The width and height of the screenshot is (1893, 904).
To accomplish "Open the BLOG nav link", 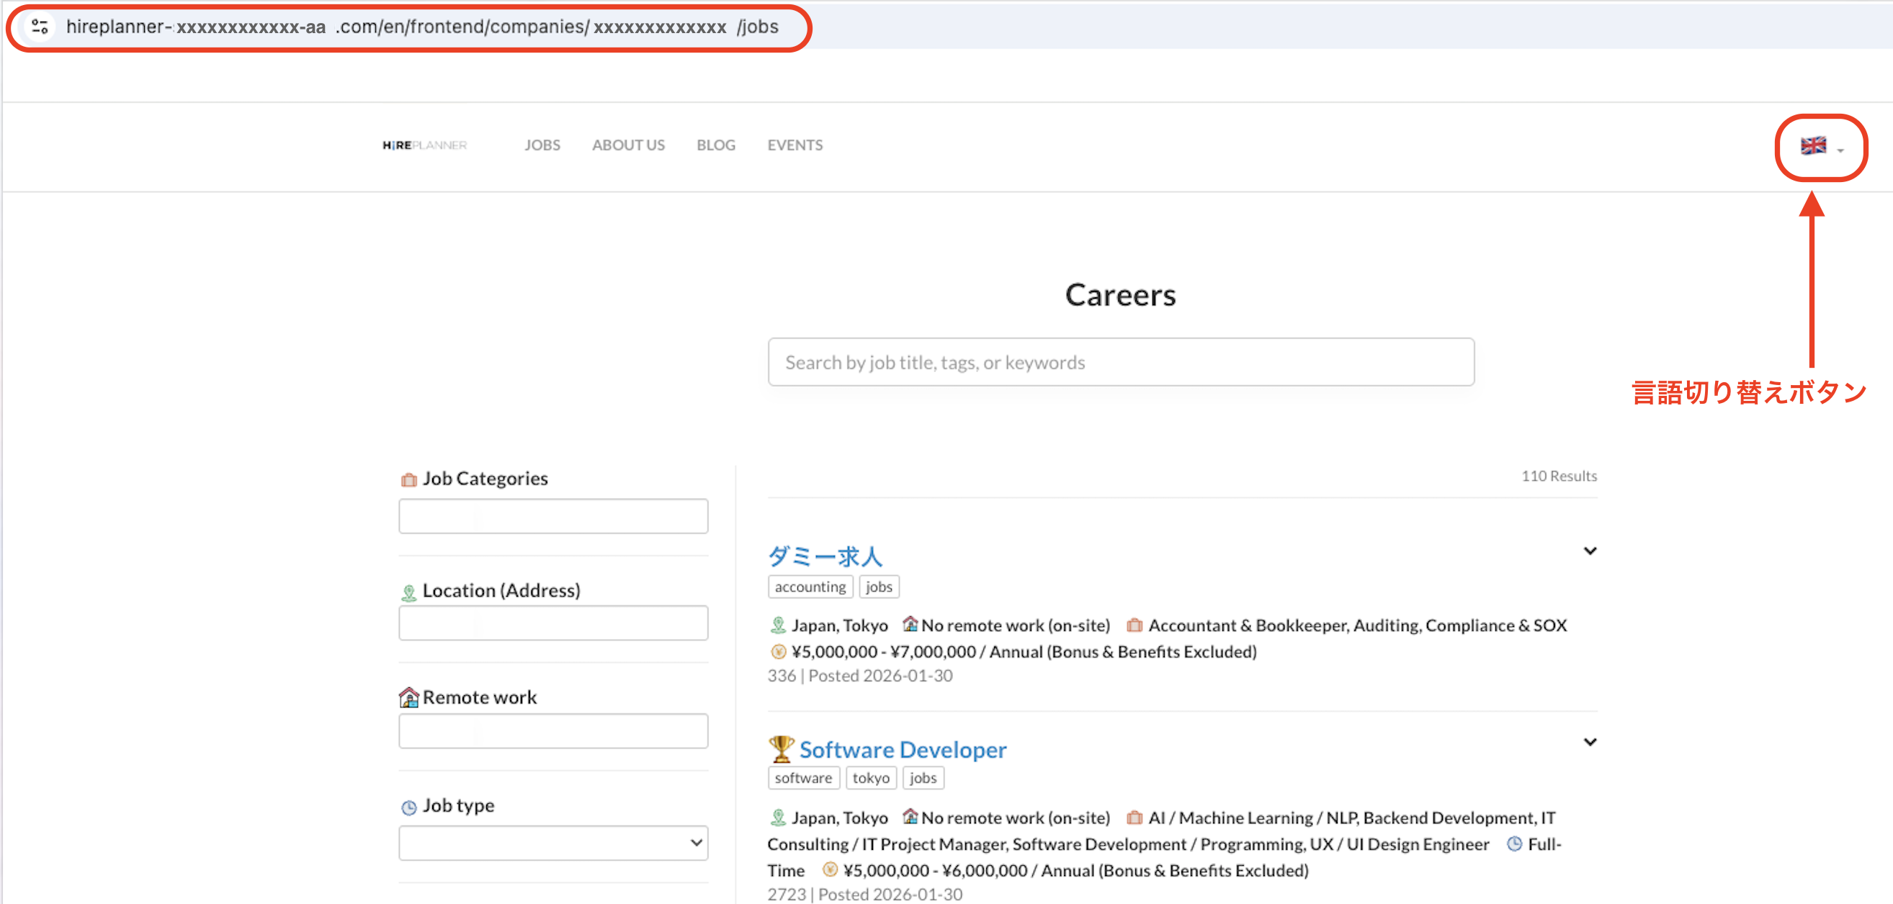I will (715, 145).
